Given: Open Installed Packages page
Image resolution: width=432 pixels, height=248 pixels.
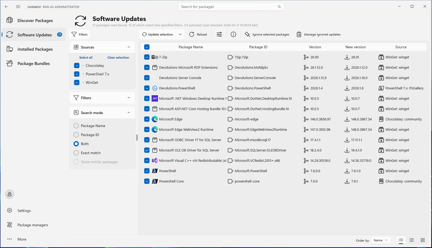Looking at the screenshot, I should pos(34,49).
